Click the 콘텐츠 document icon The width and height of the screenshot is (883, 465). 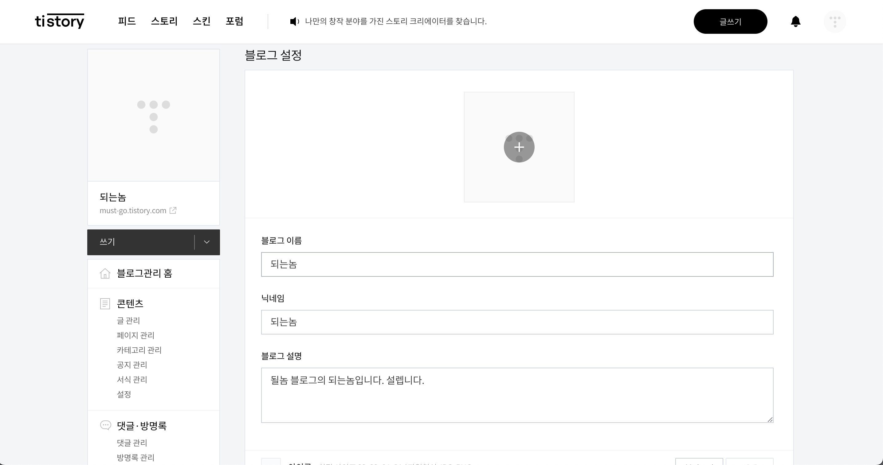point(105,304)
